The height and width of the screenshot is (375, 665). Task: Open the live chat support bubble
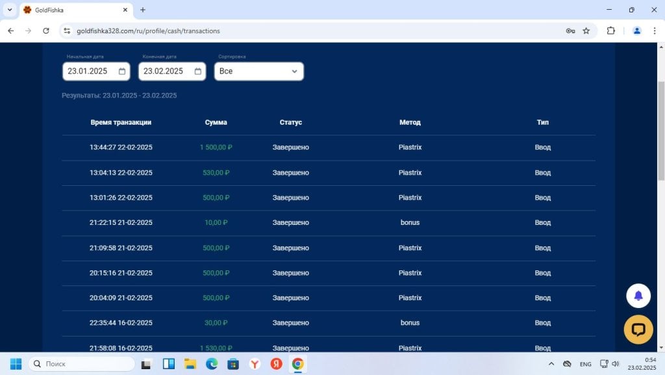tap(638, 330)
